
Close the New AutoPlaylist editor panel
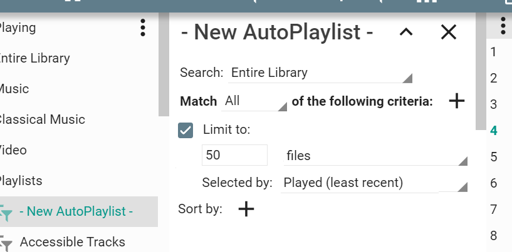(x=448, y=33)
